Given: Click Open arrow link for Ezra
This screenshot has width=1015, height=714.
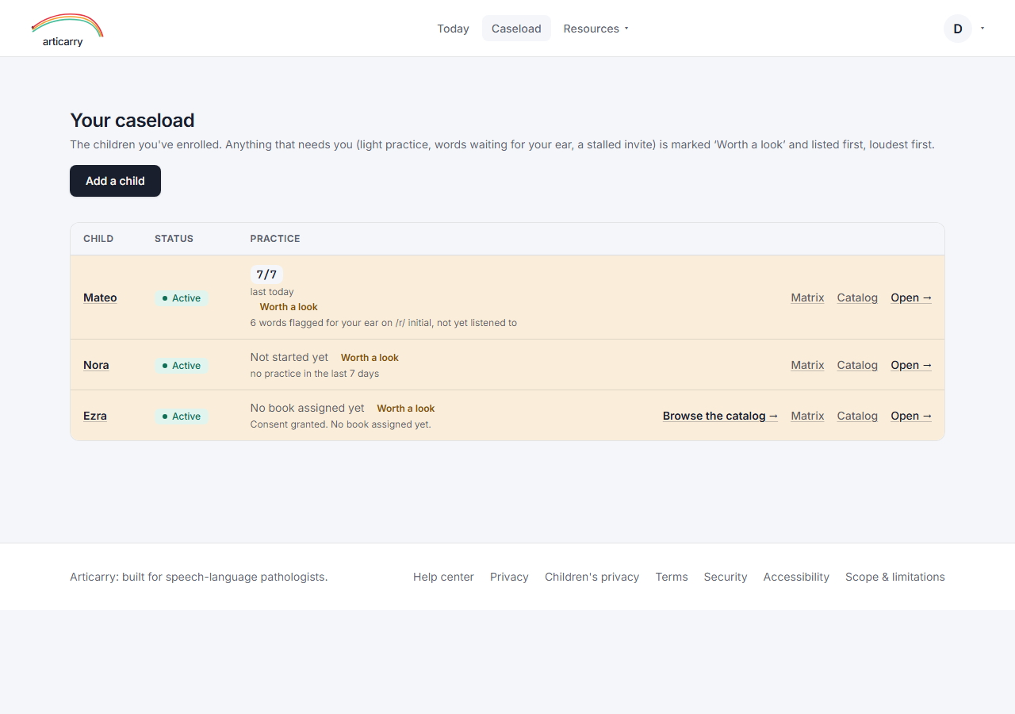Looking at the screenshot, I should pyautogui.click(x=911, y=416).
